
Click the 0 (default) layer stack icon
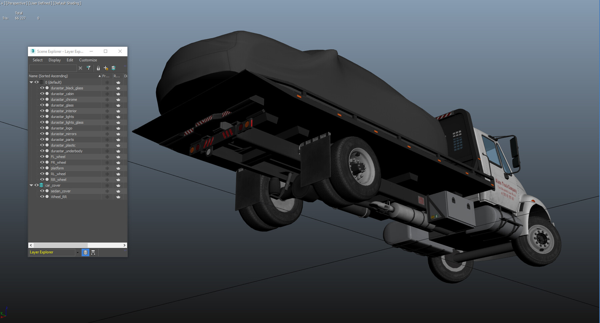(x=41, y=82)
